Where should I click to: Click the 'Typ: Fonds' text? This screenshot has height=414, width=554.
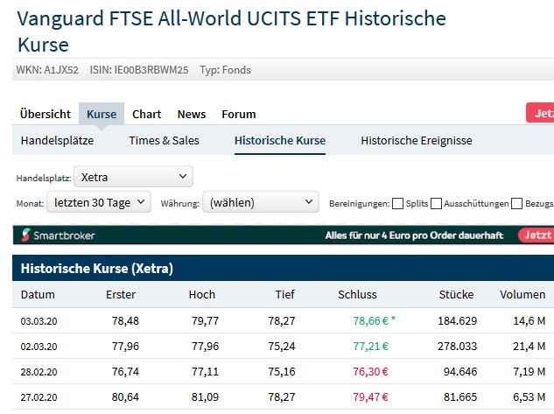pos(226,70)
